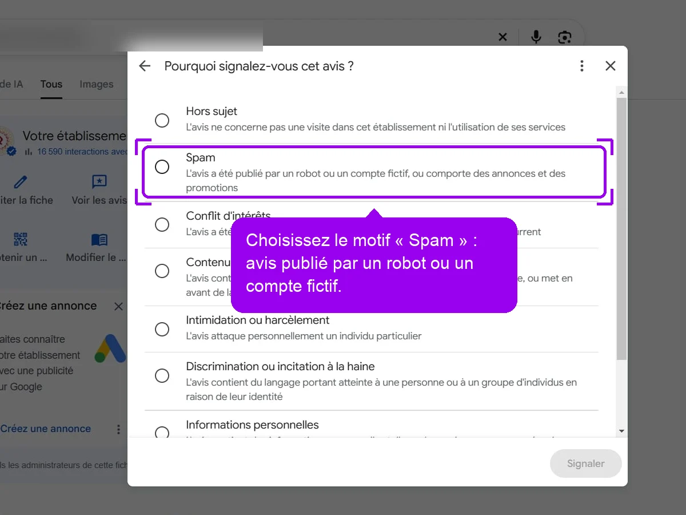Click the scroll-up arrow of the dialog scrollbar
The image size is (686, 515).
point(621,92)
